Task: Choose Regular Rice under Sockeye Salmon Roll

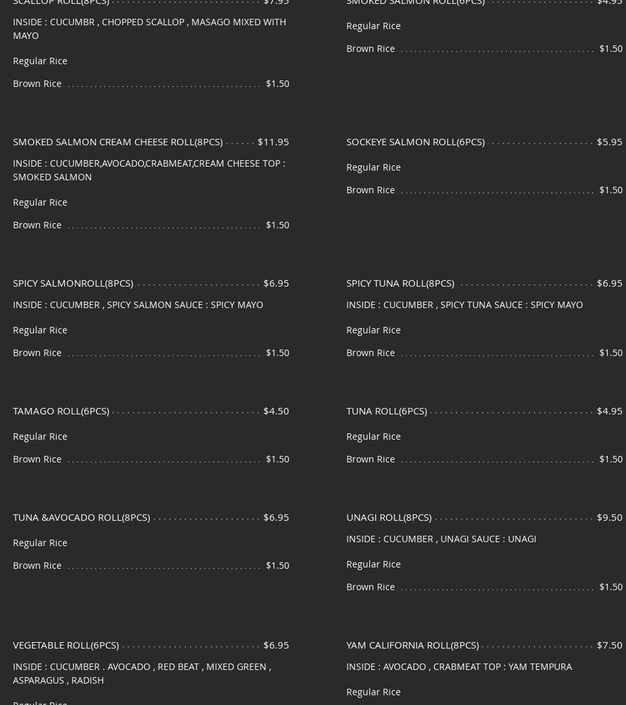Action: point(373,167)
